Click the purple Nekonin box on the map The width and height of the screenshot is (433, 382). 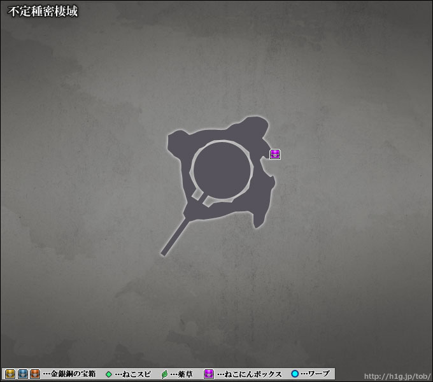pyautogui.click(x=275, y=153)
